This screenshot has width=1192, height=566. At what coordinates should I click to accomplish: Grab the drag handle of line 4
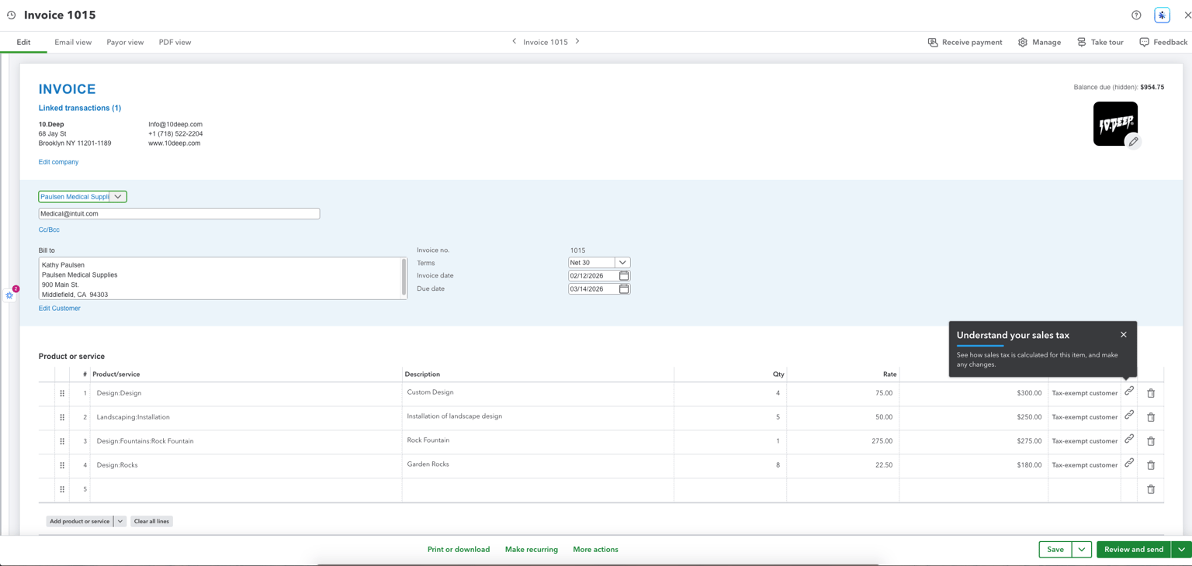point(62,465)
